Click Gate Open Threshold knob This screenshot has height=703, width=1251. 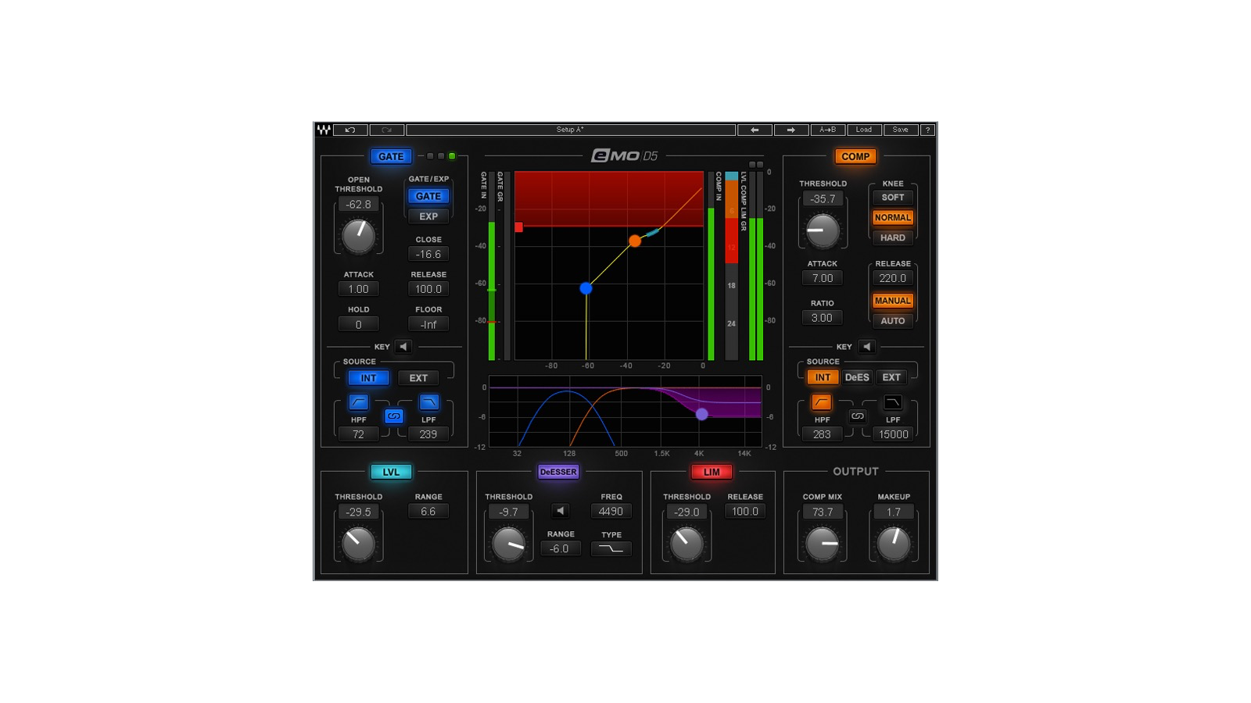(x=359, y=236)
